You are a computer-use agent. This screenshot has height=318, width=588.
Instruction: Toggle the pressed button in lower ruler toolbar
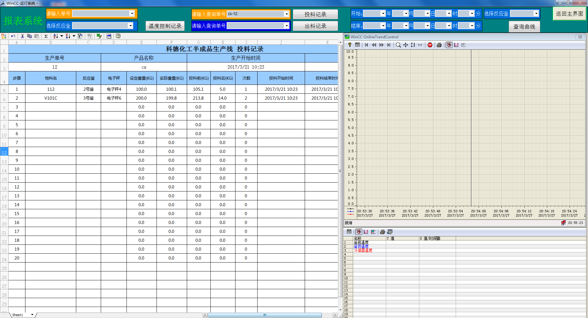pos(359,232)
